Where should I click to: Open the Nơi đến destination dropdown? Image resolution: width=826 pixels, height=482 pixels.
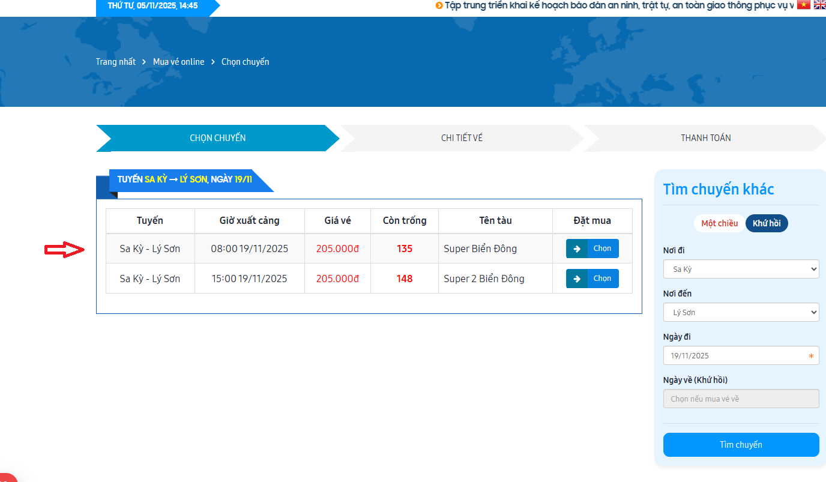pos(741,312)
